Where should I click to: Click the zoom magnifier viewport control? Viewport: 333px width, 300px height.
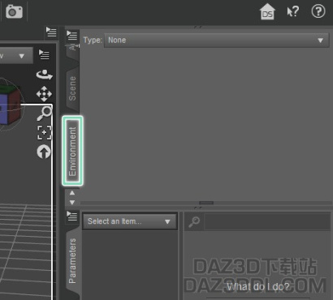[44, 114]
